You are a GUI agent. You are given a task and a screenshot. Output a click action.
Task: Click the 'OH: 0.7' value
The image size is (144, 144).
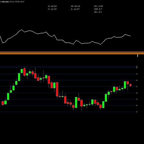(x=98, y=9)
